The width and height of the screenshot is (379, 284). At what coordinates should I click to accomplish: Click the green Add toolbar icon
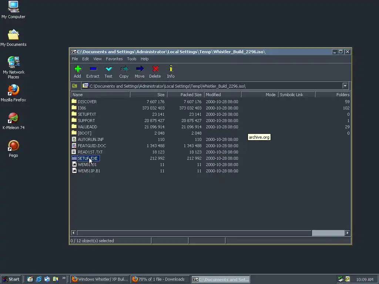[x=78, y=69]
